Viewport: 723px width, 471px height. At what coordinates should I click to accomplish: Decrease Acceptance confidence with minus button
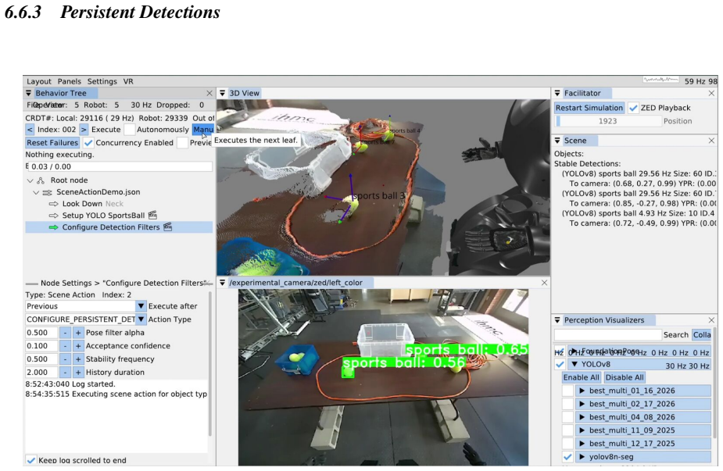click(x=65, y=346)
